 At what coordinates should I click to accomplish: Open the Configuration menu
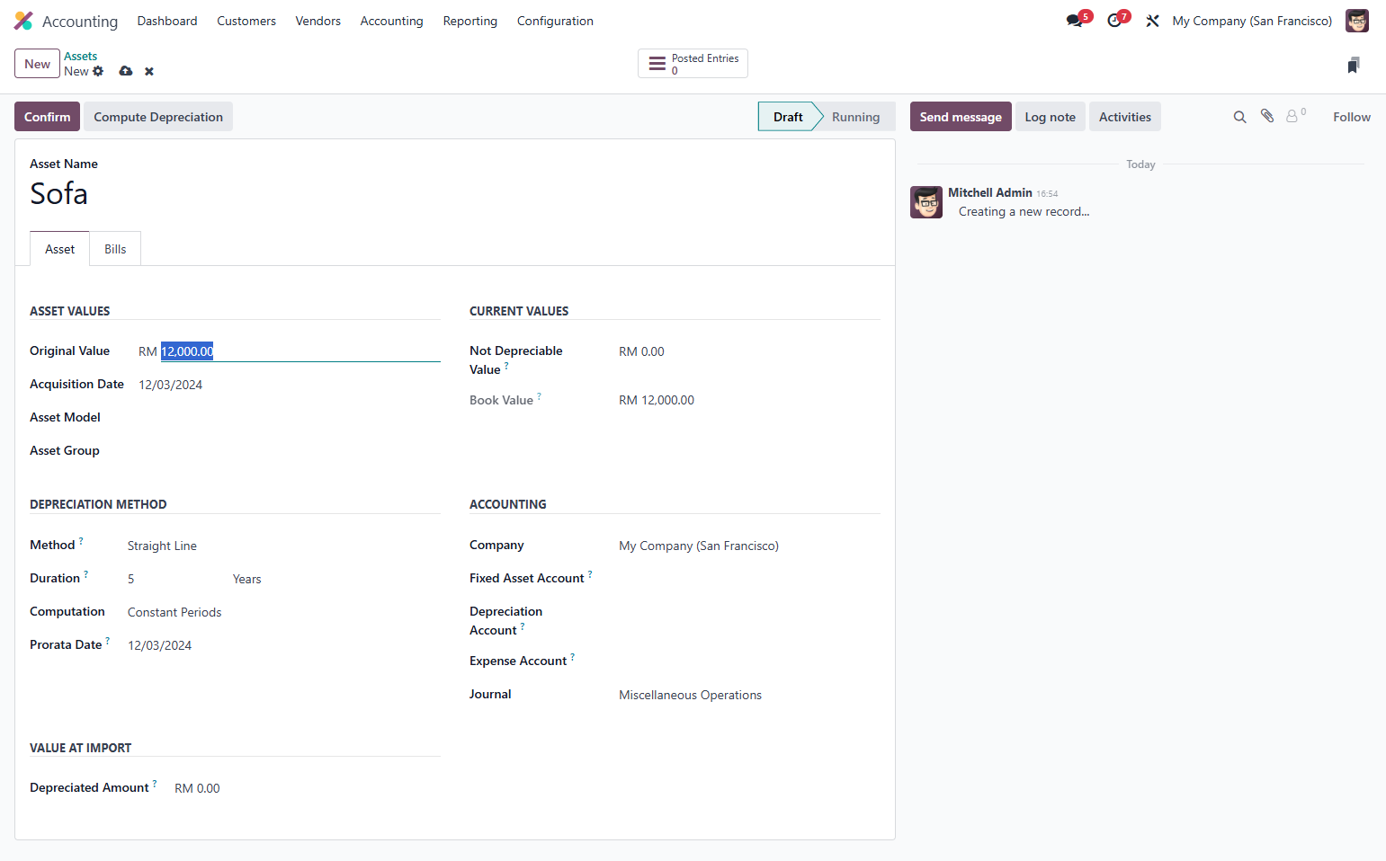555,21
